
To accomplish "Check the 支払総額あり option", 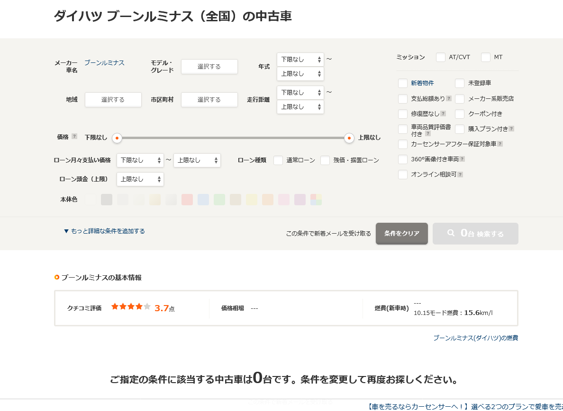I will [403, 98].
